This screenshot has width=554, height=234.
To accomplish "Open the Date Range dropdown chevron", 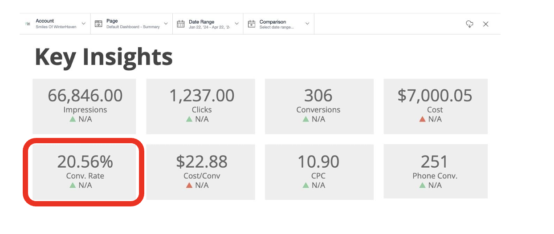I will click(x=236, y=24).
